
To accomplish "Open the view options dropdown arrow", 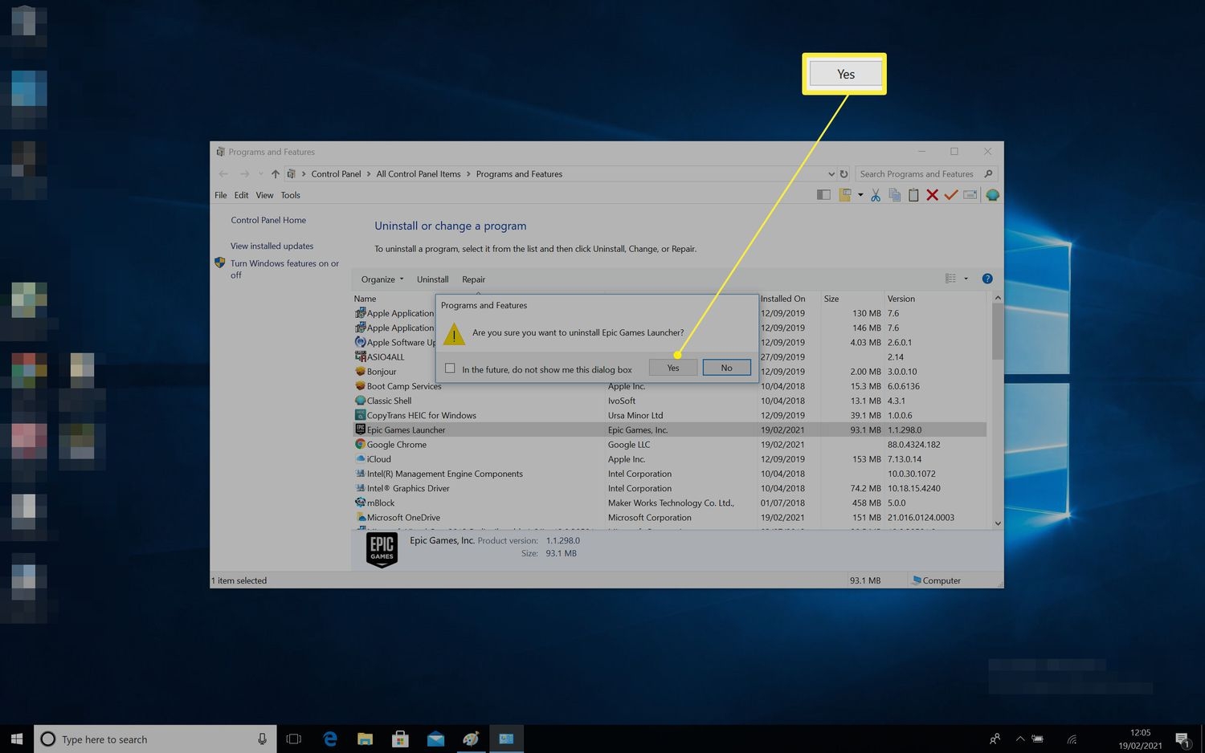I will pyautogui.click(x=966, y=279).
